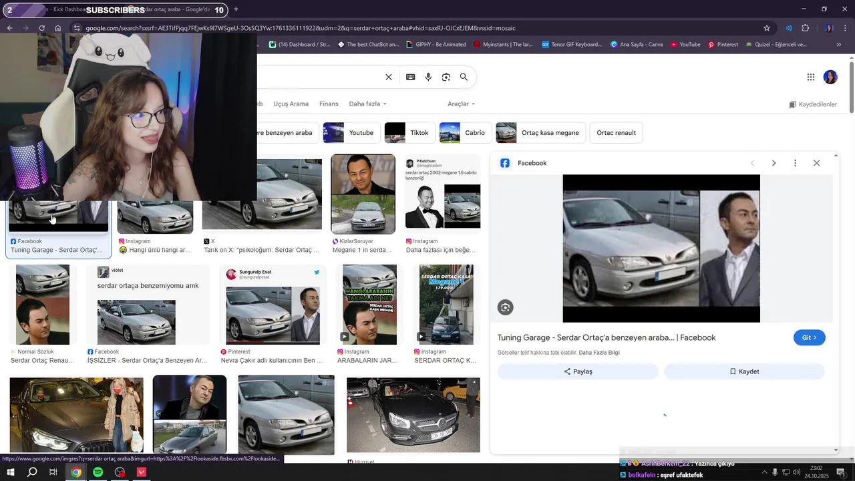Image resolution: width=855 pixels, height=481 pixels.
Task: Open the Myinstants bookmark
Action: [503, 45]
